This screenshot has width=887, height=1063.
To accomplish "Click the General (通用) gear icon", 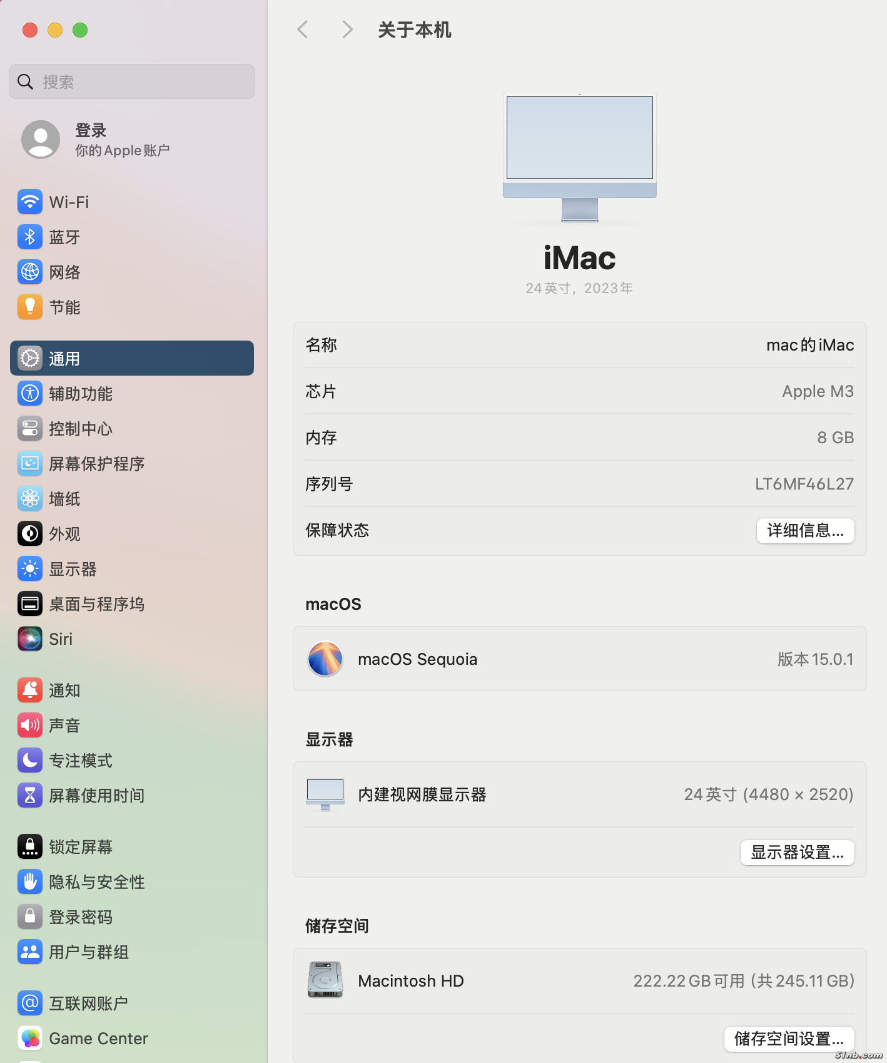I will click(x=30, y=358).
